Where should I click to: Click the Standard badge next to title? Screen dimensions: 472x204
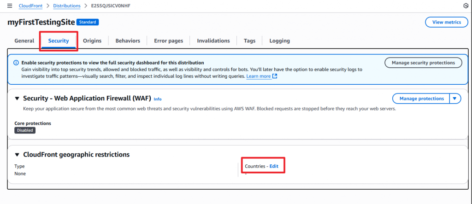point(88,22)
